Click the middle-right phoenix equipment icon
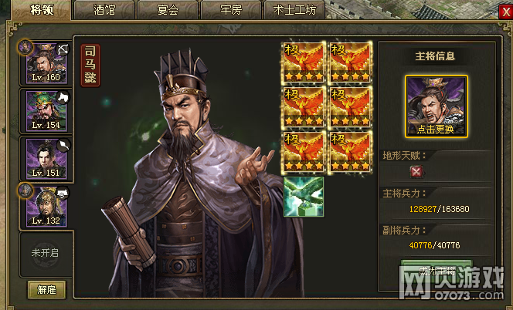 click(x=350, y=107)
